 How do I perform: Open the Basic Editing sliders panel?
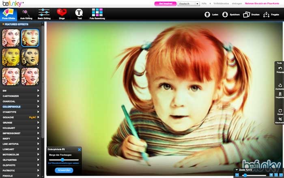point(43,13)
